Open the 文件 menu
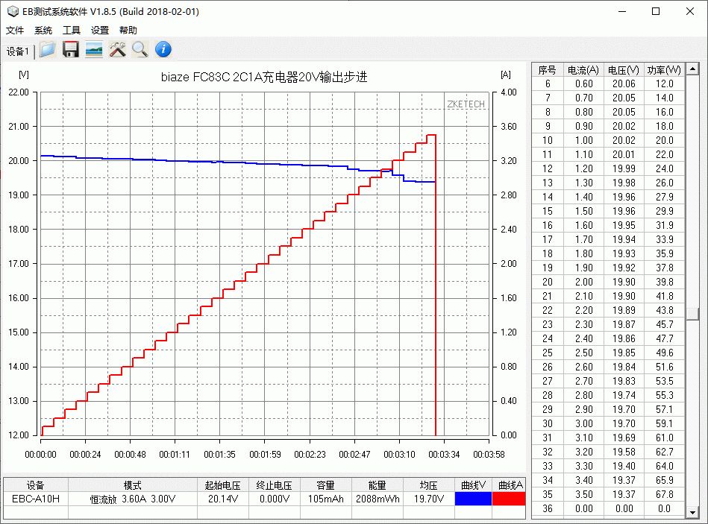This screenshot has width=708, height=524. point(14,31)
